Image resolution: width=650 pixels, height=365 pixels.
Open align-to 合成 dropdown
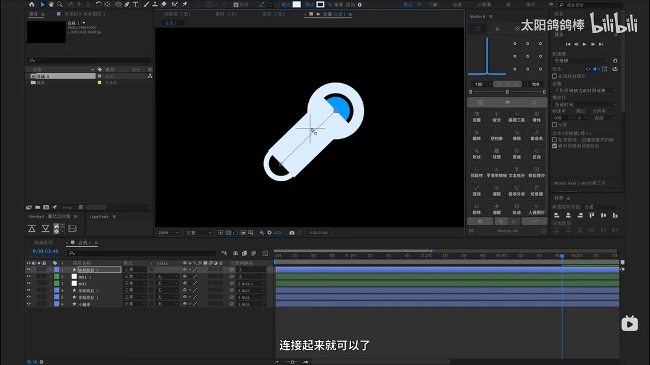click(x=601, y=207)
